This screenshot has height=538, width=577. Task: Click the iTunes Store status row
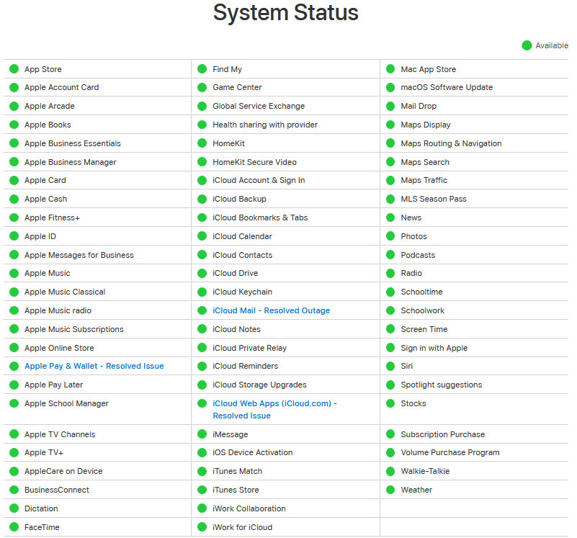tap(236, 490)
